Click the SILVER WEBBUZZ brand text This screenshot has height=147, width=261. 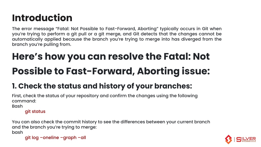pos(246,140)
